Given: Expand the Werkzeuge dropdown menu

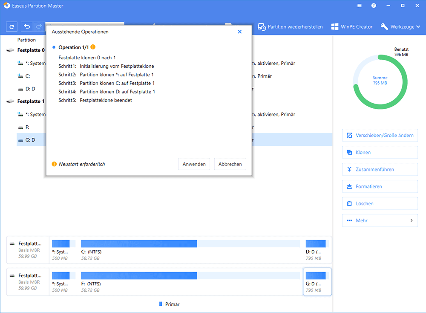Looking at the screenshot, I should coord(400,26).
